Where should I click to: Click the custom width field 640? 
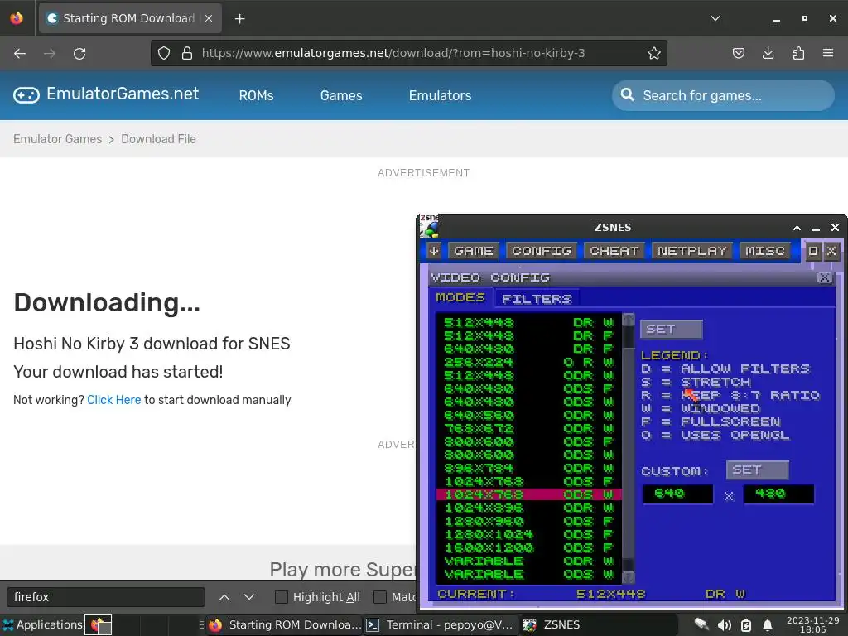[677, 494]
